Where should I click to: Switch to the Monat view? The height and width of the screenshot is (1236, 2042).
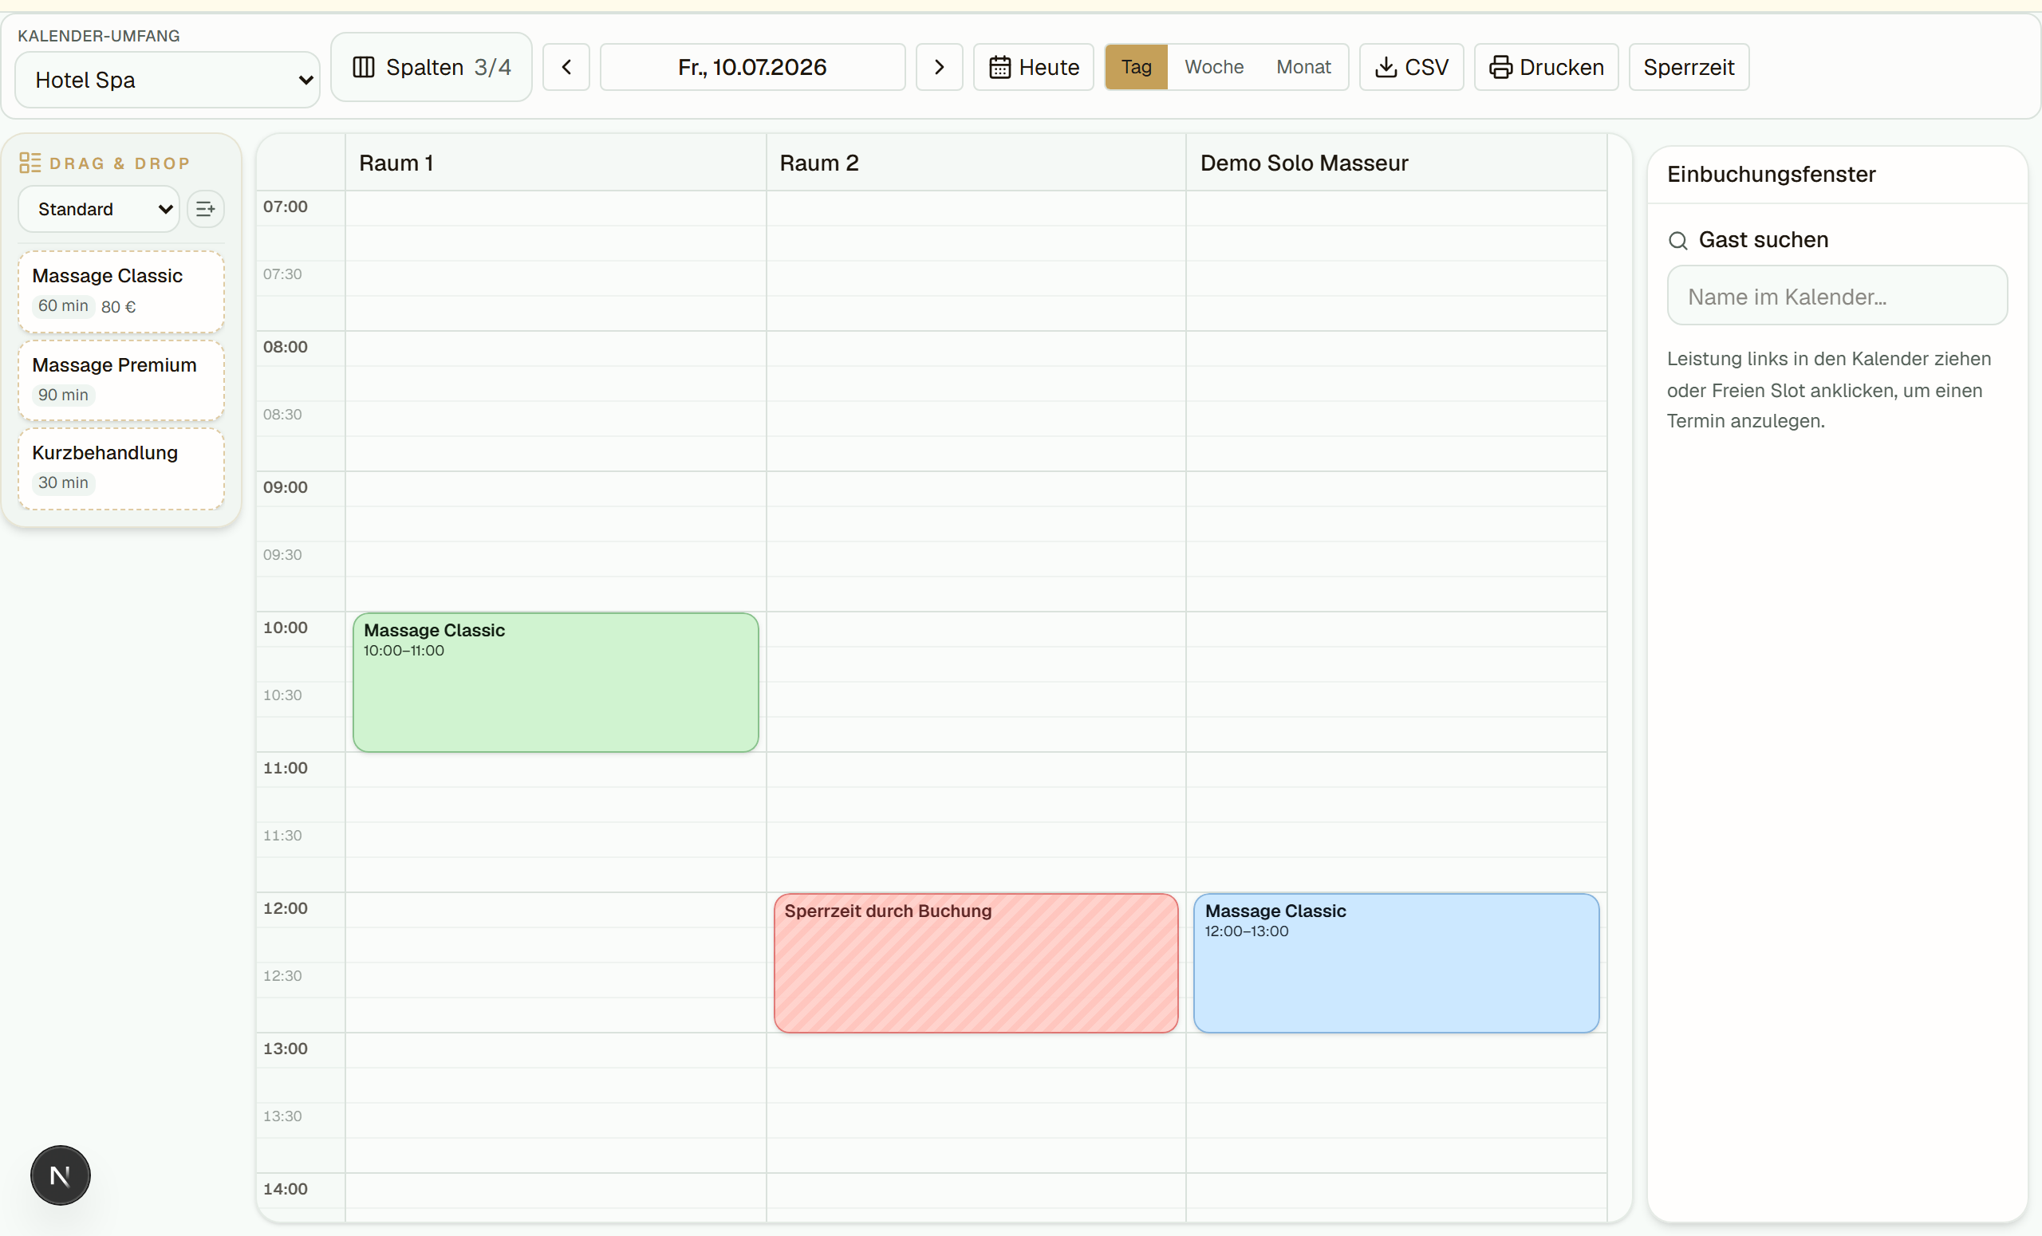point(1303,67)
